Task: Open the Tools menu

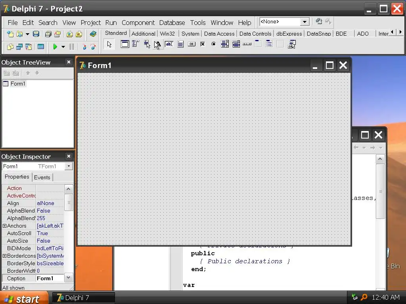Action: pyautogui.click(x=198, y=23)
